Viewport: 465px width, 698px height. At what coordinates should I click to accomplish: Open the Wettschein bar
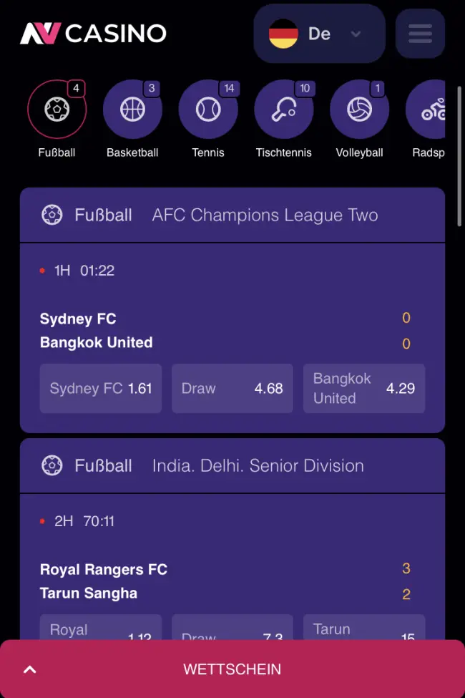(232, 669)
